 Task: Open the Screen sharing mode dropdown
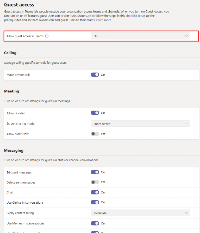[140, 124]
